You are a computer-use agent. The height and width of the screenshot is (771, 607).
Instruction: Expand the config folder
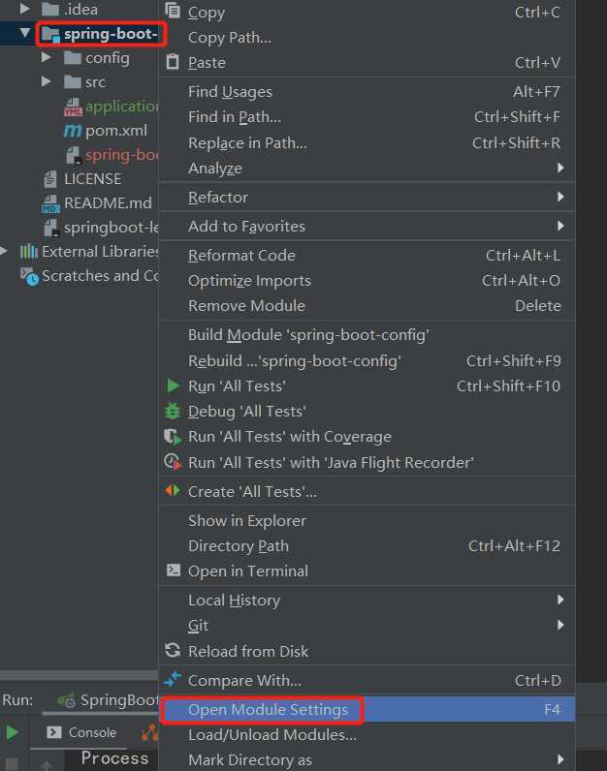point(47,58)
